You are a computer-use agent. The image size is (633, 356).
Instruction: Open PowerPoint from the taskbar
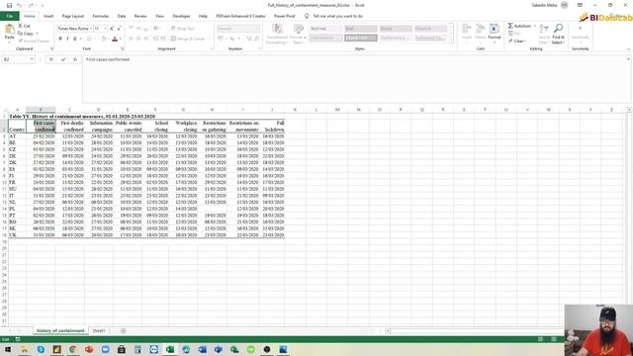(89, 349)
